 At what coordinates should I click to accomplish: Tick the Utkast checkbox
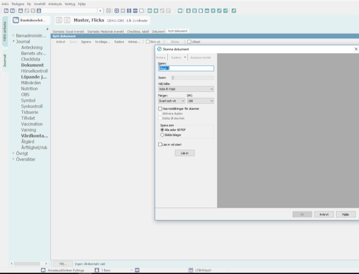point(190,42)
